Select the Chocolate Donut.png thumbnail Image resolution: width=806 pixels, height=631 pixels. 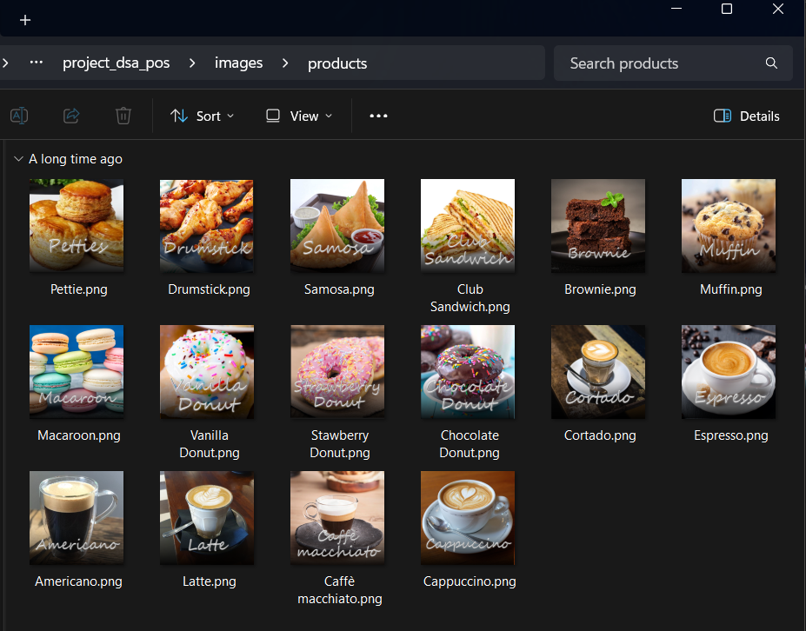468,371
